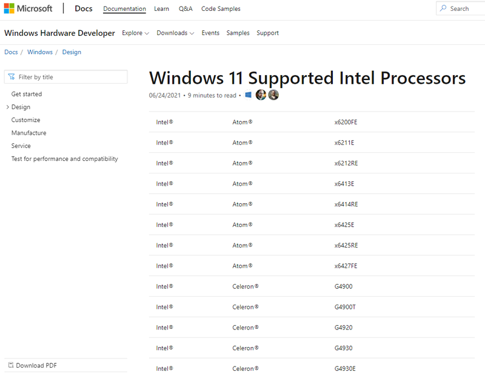Click the filter icon in sidebar
Image resolution: width=485 pixels, height=378 pixels.
click(x=12, y=77)
